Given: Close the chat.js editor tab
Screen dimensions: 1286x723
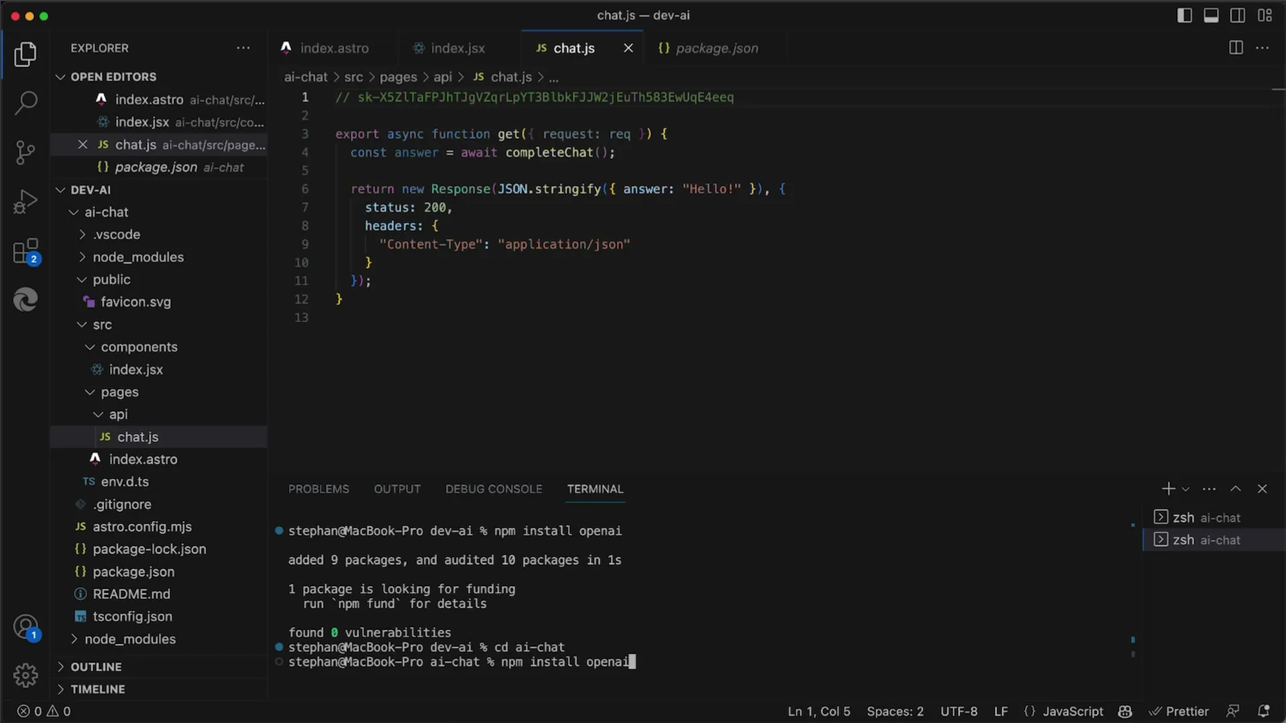Looking at the screenshot, I should click(x=628, y=48).
